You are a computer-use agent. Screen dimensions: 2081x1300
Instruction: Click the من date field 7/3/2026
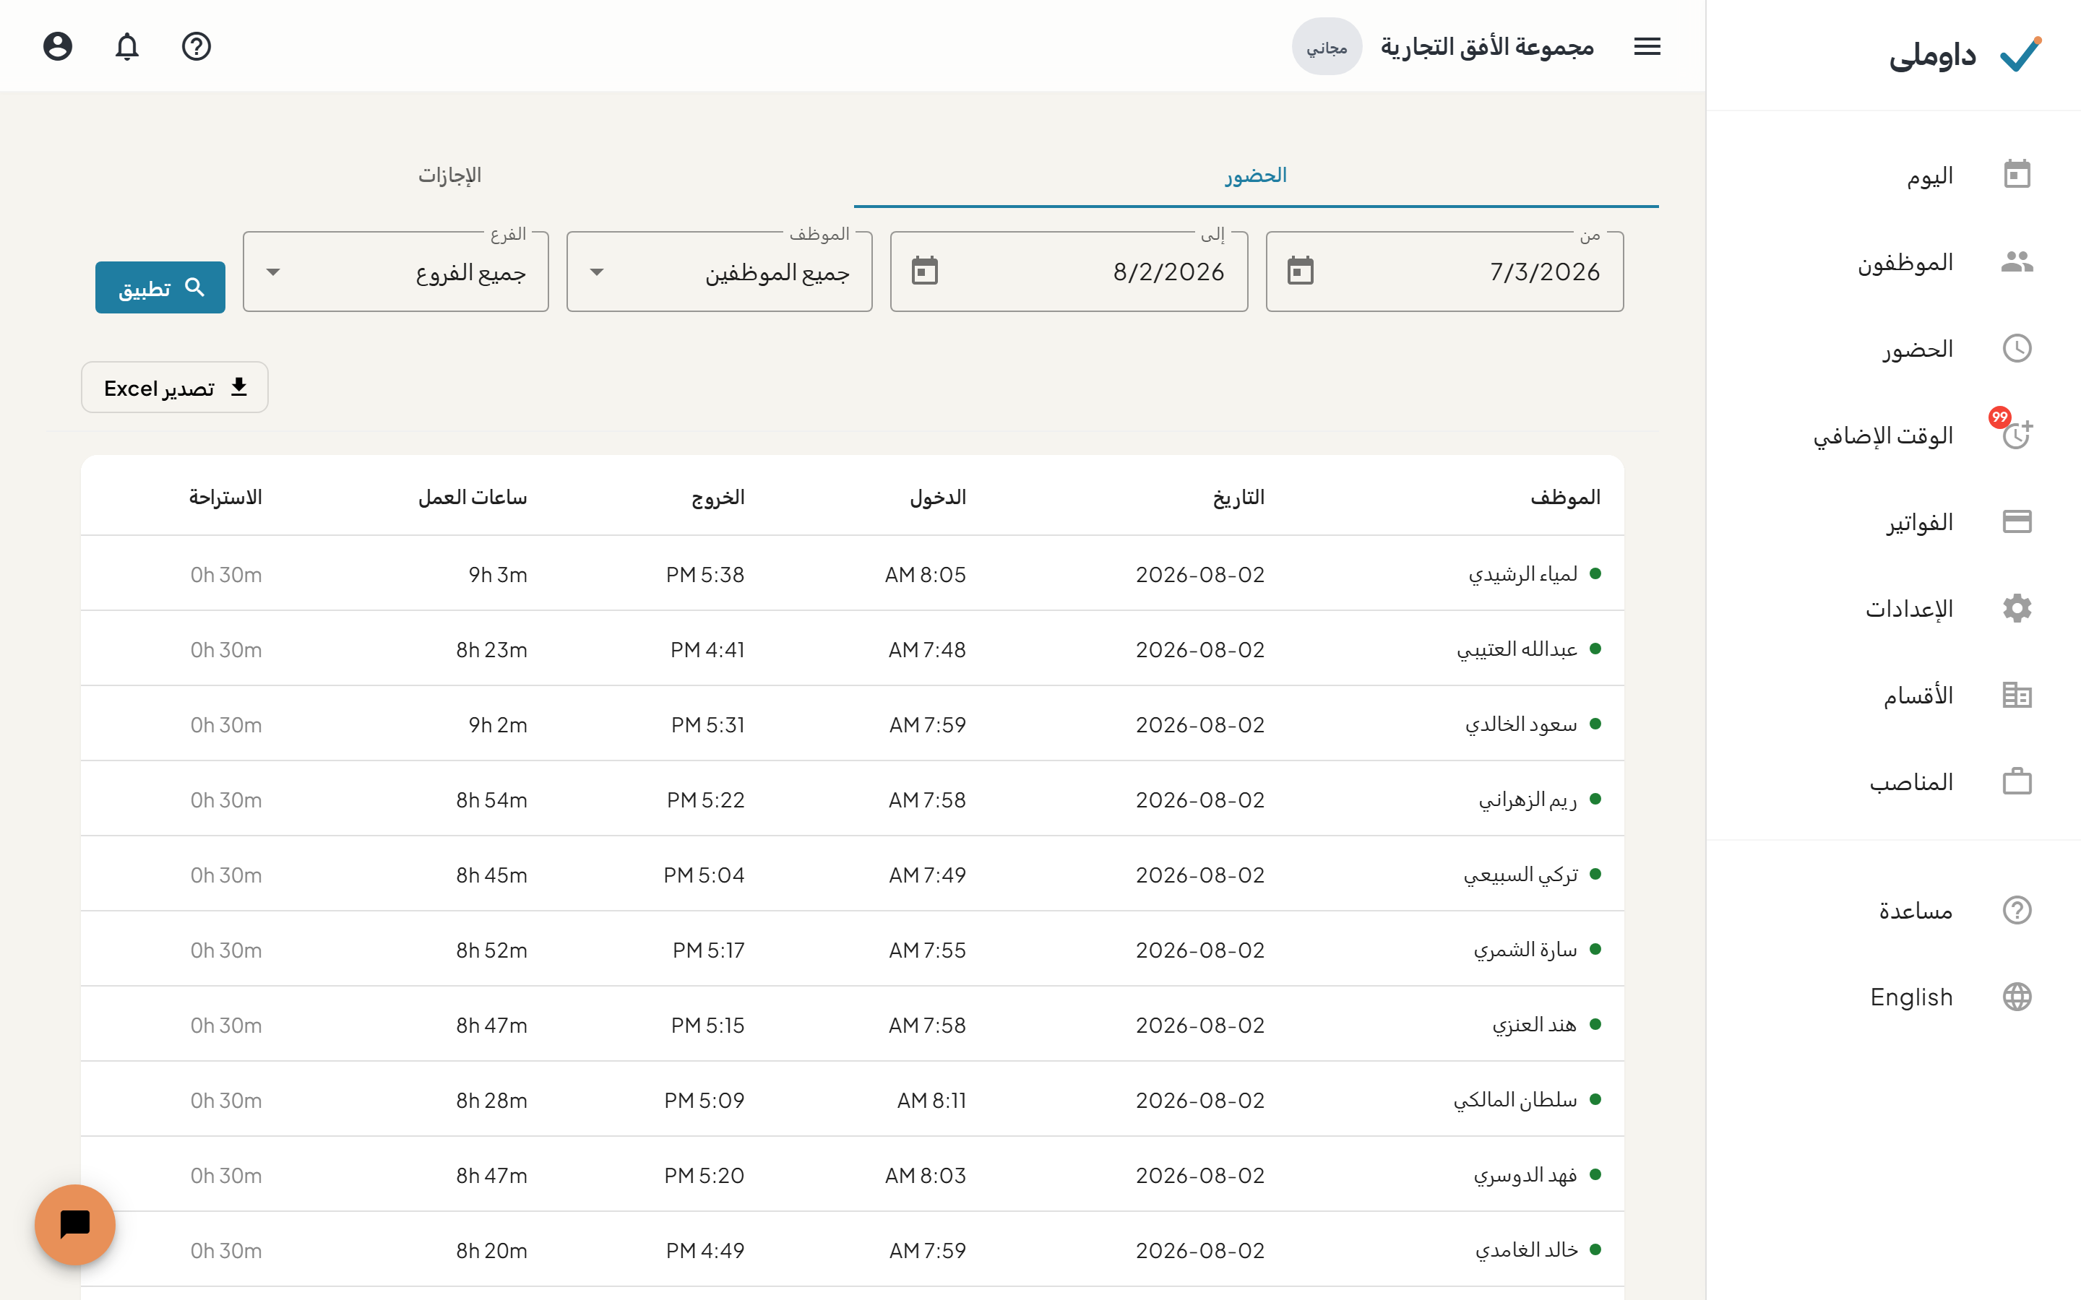1444,272
